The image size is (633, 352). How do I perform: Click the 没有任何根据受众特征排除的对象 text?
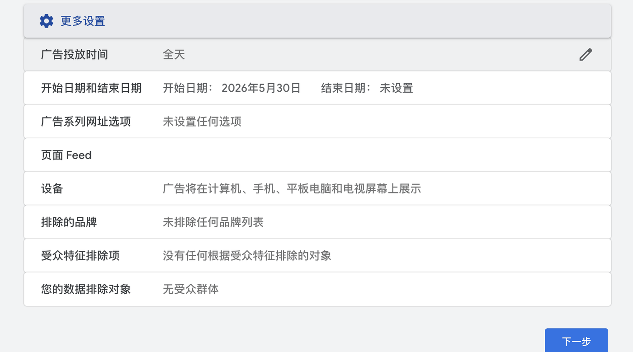[x=247, y=255]
